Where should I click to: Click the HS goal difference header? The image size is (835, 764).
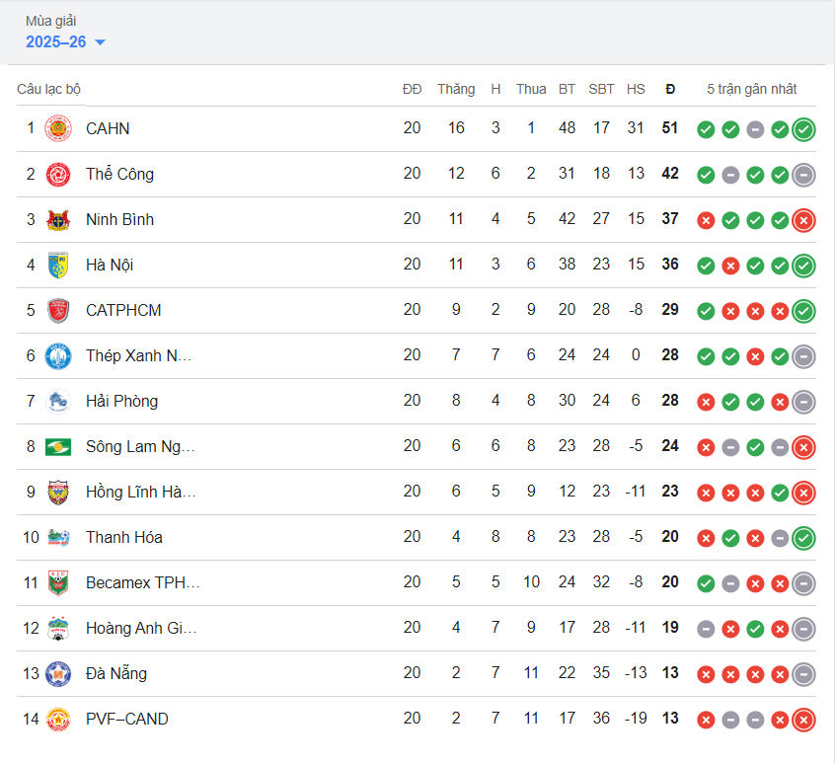coord(636,89)
